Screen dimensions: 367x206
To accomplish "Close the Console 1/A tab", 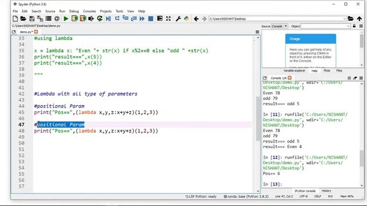I will 290,78.
